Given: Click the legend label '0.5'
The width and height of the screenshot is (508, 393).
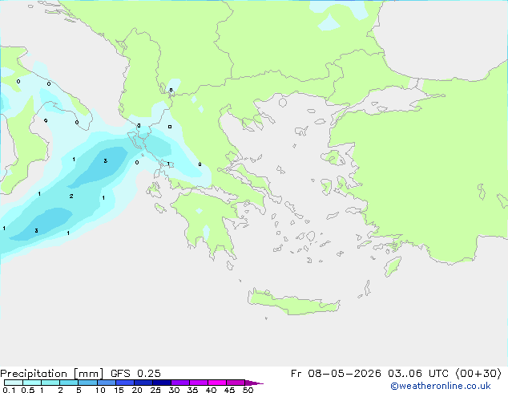Looking at the screenshot, I should coord(28,390).
